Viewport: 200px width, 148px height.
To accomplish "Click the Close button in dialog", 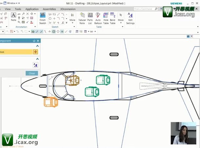I will pos(32,73).
